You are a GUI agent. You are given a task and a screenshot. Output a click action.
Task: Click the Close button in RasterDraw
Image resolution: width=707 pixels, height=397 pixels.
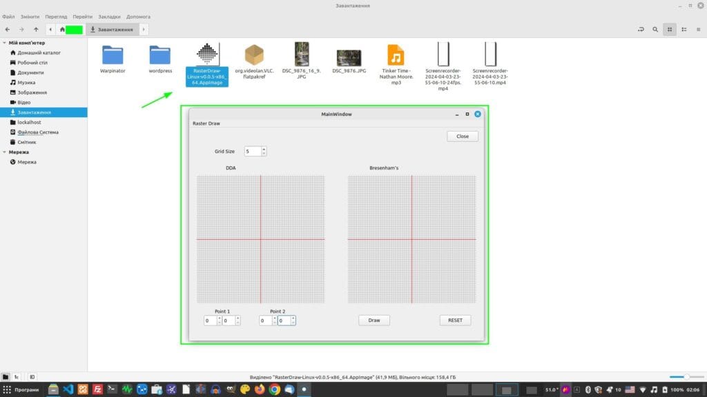[462, 136]
